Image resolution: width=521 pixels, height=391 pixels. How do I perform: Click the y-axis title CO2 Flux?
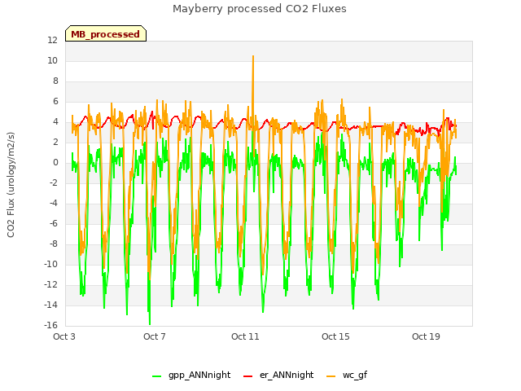pyautogui.click(x=11, y=185)
